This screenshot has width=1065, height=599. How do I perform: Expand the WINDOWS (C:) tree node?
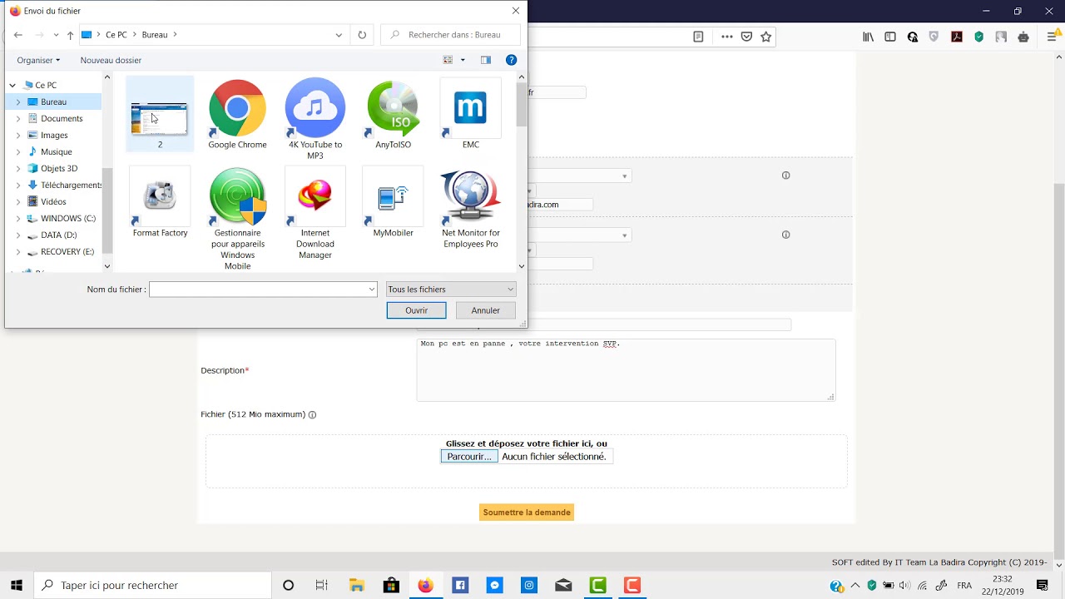point(18,218)
